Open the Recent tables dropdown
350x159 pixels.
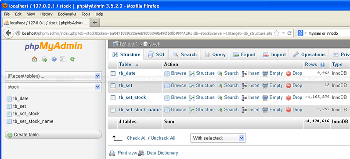[53, 76]
